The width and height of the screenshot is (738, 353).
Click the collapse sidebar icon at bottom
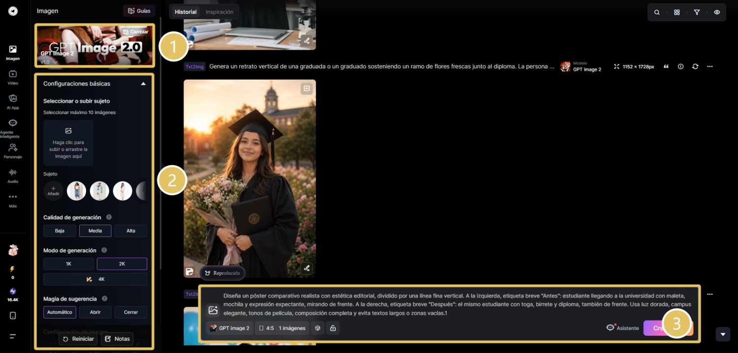(13, 336)
